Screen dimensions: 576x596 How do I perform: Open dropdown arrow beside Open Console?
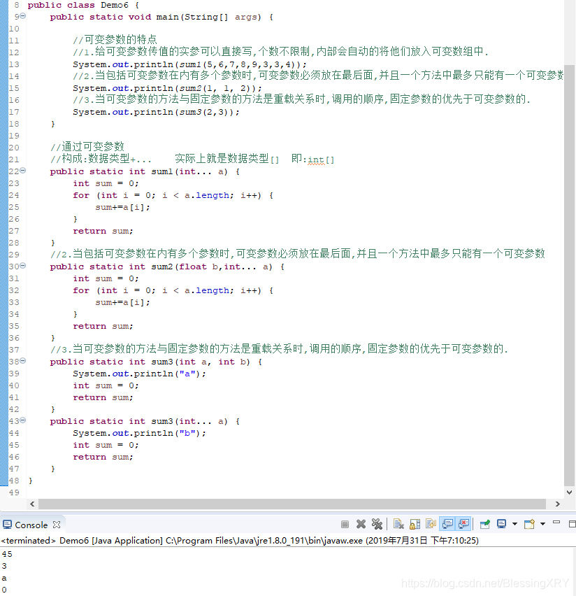pos(543,525)
